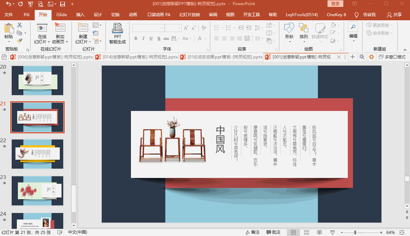Toggle 批注 comments pane

click(x=273, y=233)
